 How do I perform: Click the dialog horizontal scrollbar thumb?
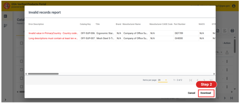[43, 74]
